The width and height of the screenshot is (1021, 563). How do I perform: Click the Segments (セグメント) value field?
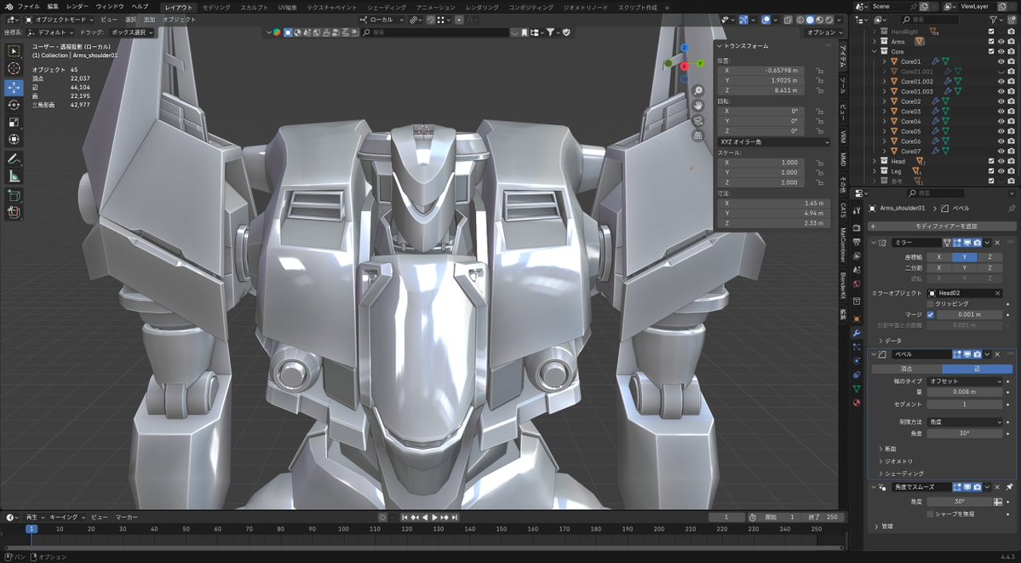pyautogui.click(x=965, y=405)
